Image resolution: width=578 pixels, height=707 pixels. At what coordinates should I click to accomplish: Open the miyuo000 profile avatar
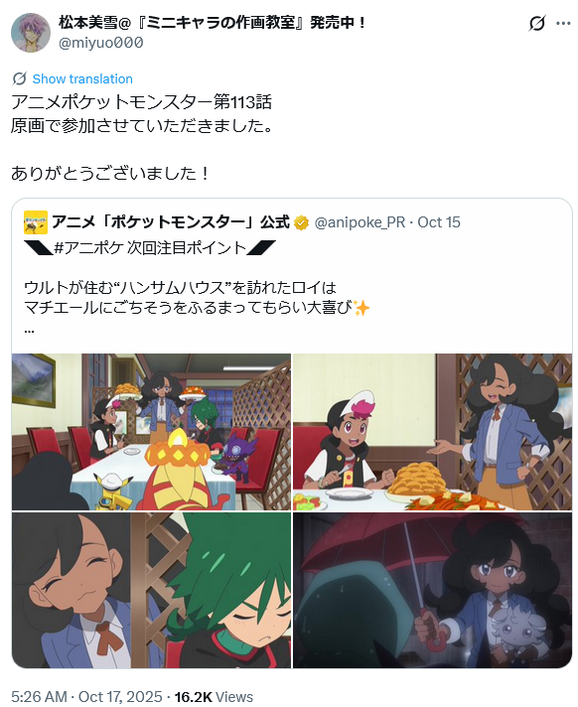pyautogui.click(x=31, y=33)
